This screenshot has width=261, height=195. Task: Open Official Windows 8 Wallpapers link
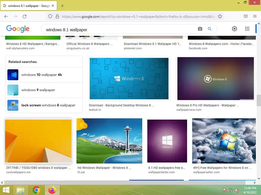(x=89, y=44)
